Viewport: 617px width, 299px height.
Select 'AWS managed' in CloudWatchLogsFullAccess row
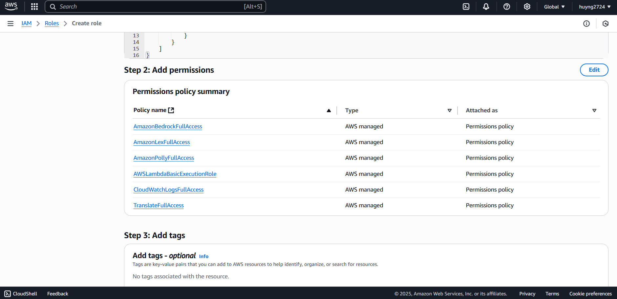coord(364,190)
